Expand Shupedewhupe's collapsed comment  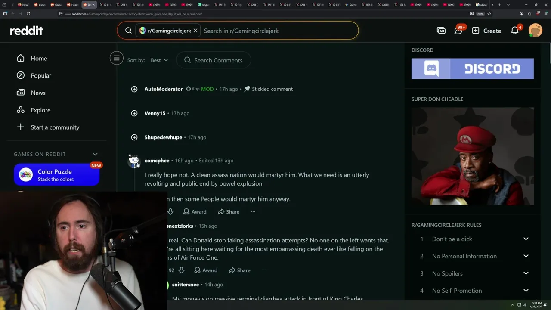pos(134,137)
